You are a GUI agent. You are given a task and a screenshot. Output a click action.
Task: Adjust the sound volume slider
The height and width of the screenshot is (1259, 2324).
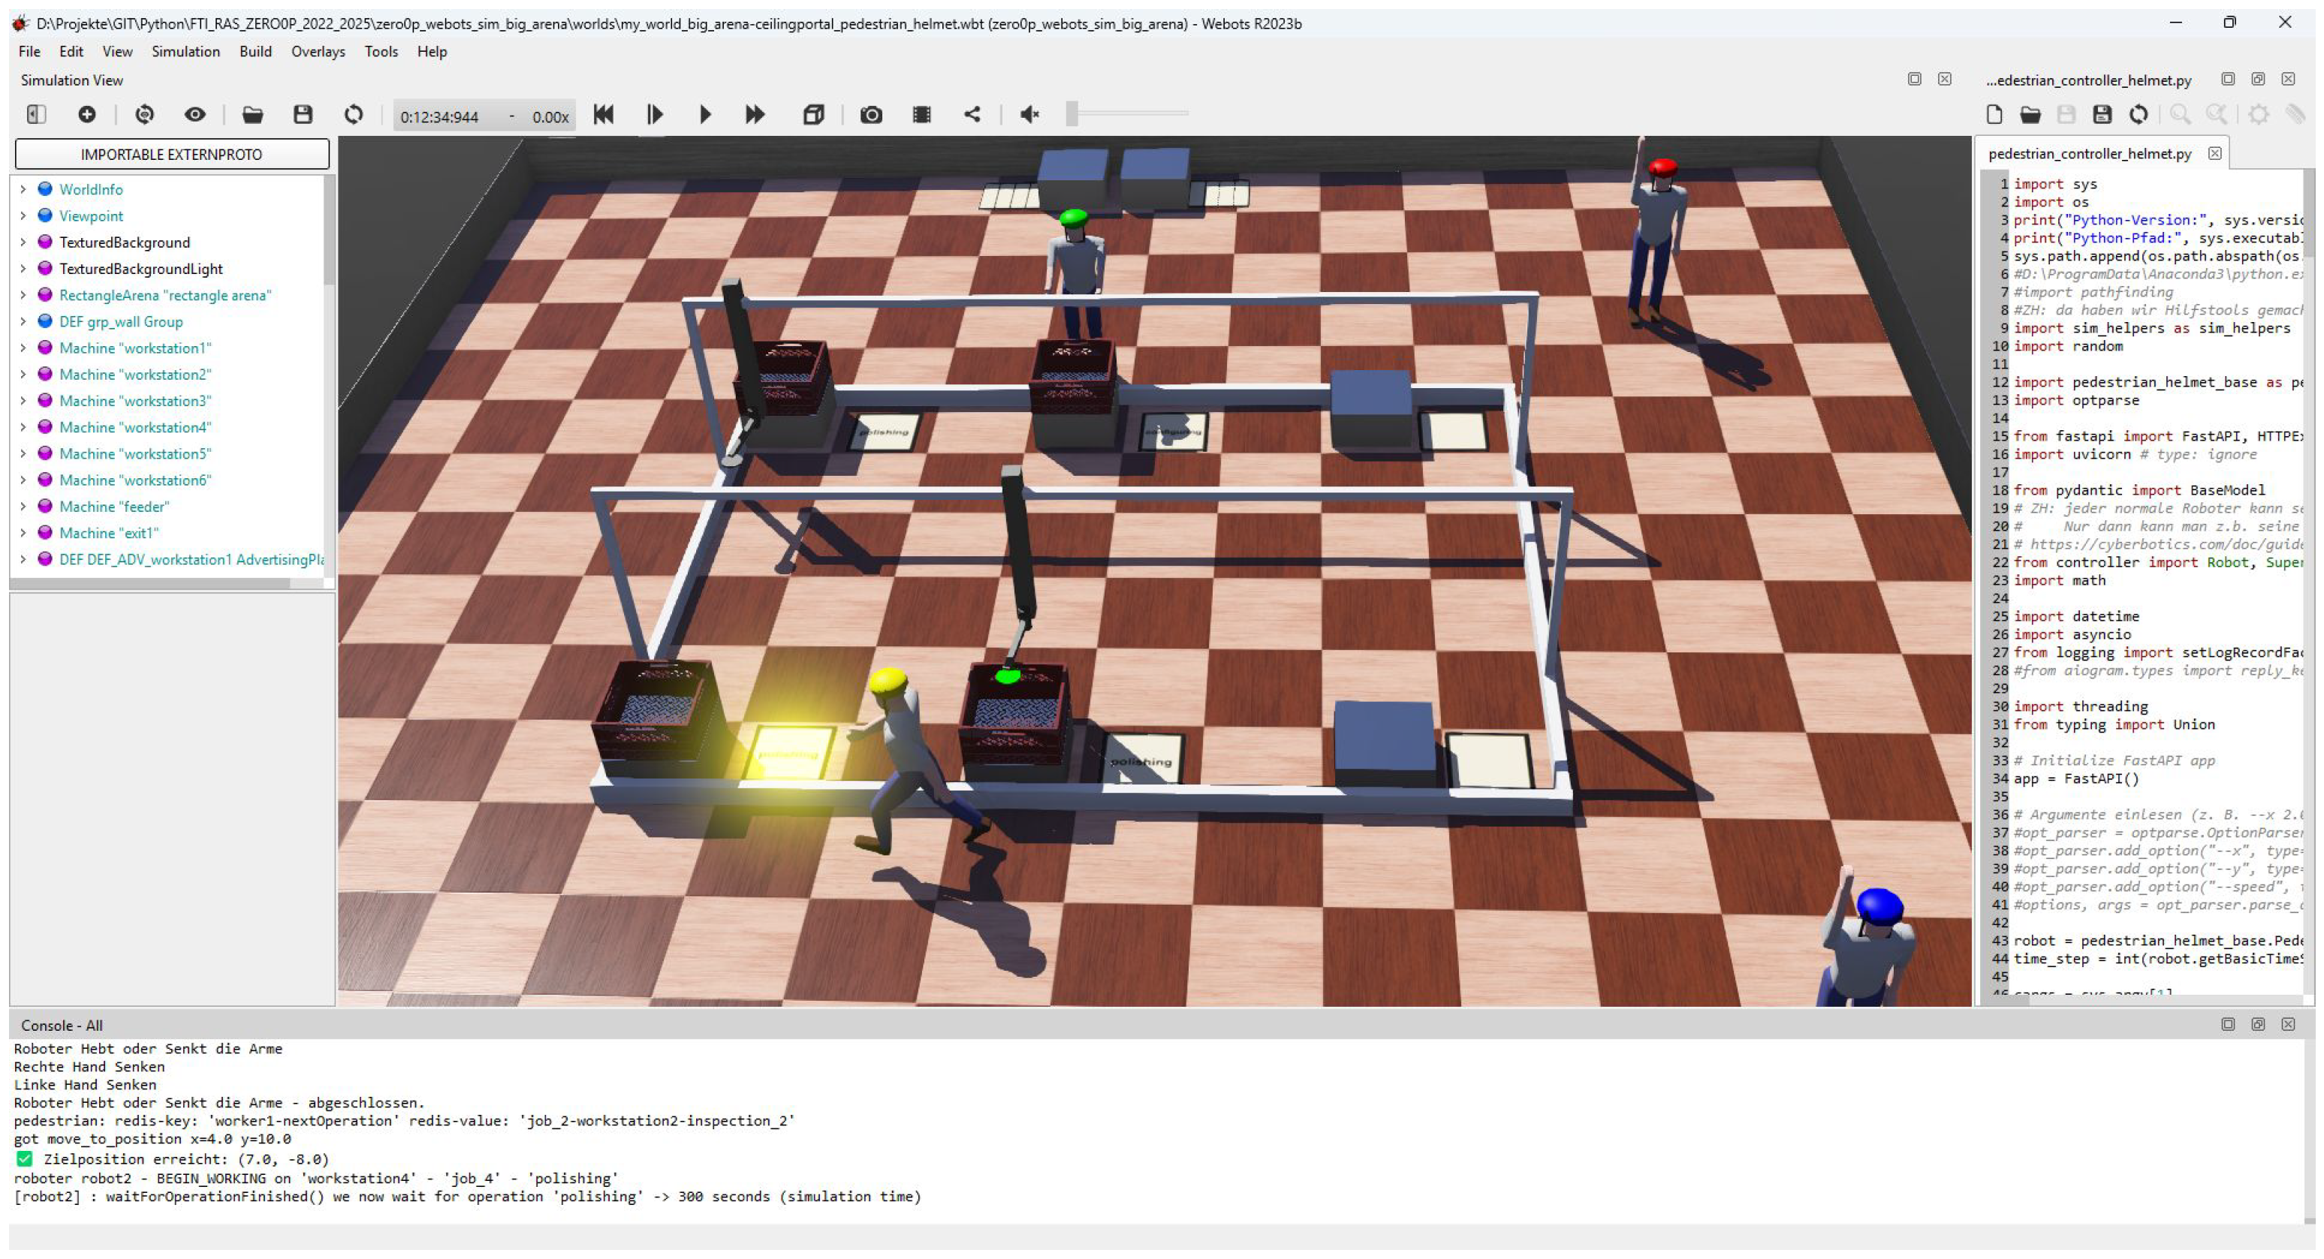pos(1073,113)
